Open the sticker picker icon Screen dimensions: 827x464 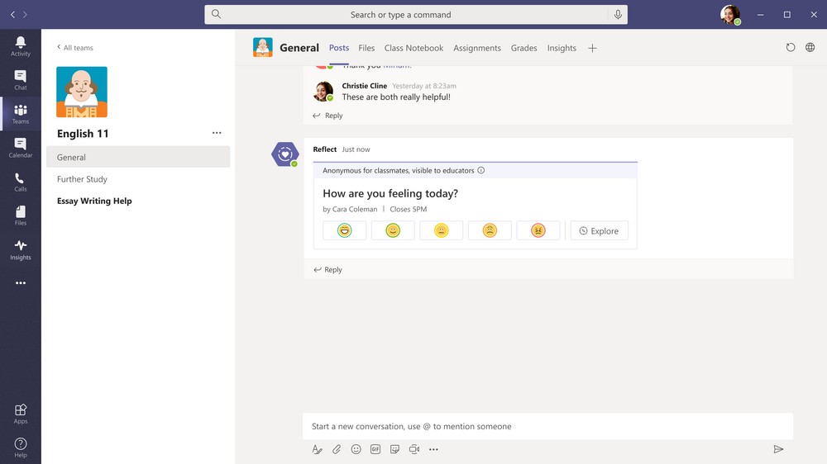(395, 449)
